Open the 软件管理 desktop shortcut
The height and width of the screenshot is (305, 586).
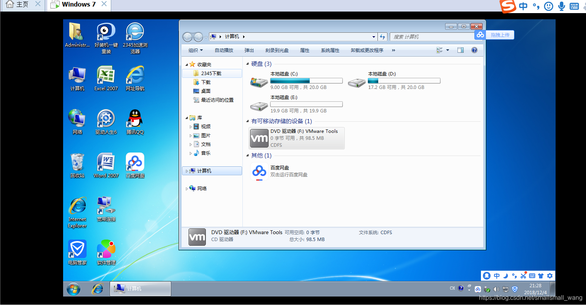click(x=106, y=253)
